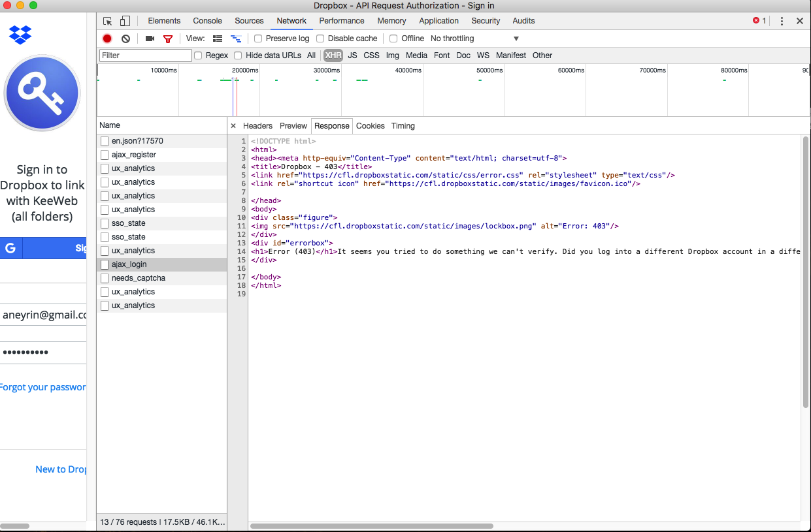Enable Regex filter checkbox
Image resolution: width=811 pixels, height=532 pixels.
(x=198, y=55)
